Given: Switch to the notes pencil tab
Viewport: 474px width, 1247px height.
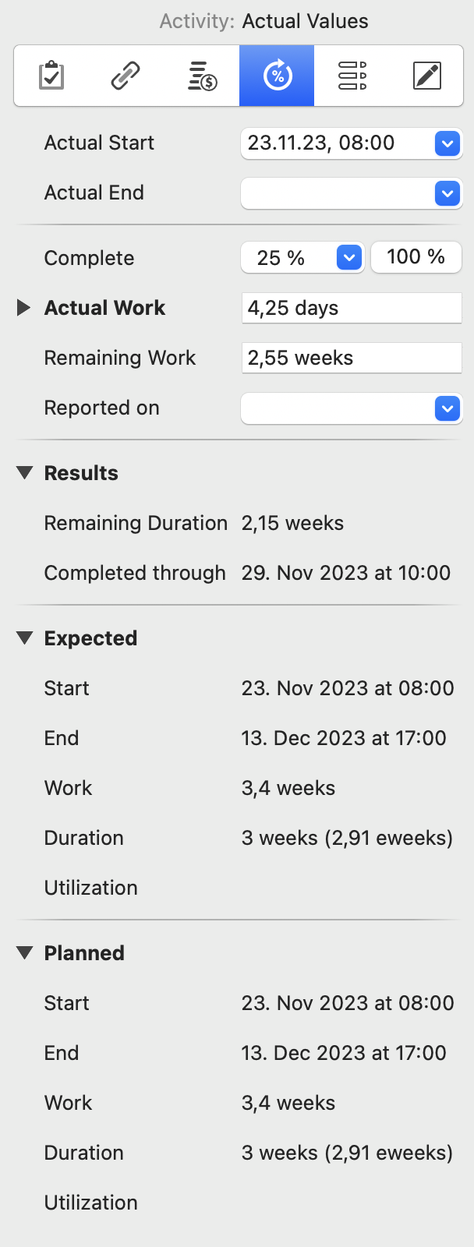Looking at the screenshot, I should pyautogui.click(x=426, y=76).
